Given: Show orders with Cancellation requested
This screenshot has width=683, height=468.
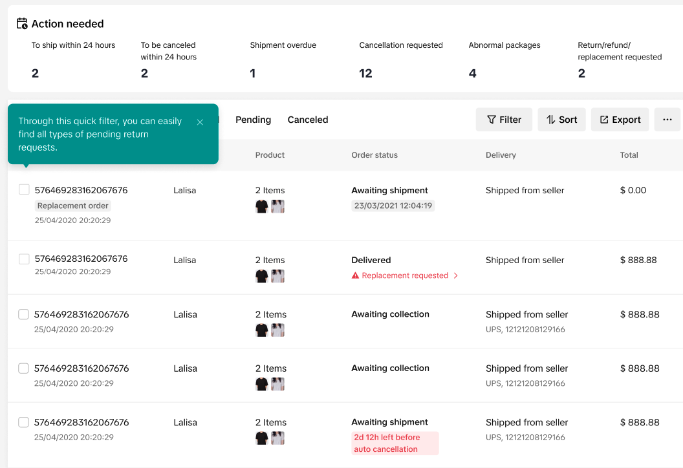Looking at the screenshot, I should pyautogui.click(x=401, y=59).
